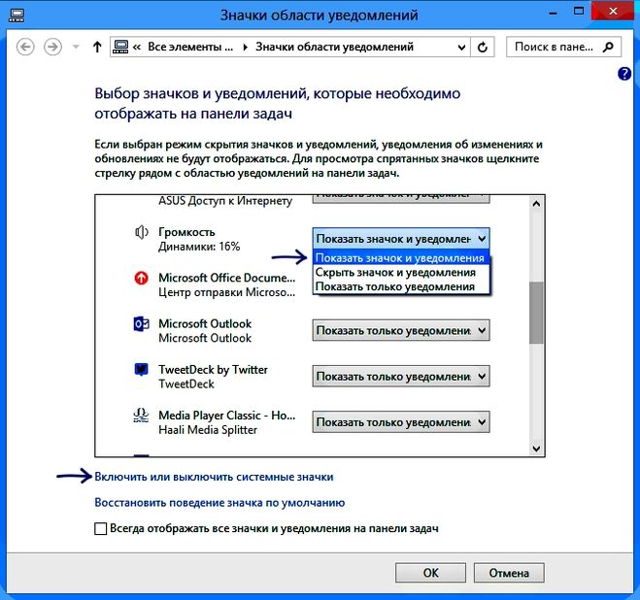Refresh the address bar location
640x600 pixels.
coord(485,47)
